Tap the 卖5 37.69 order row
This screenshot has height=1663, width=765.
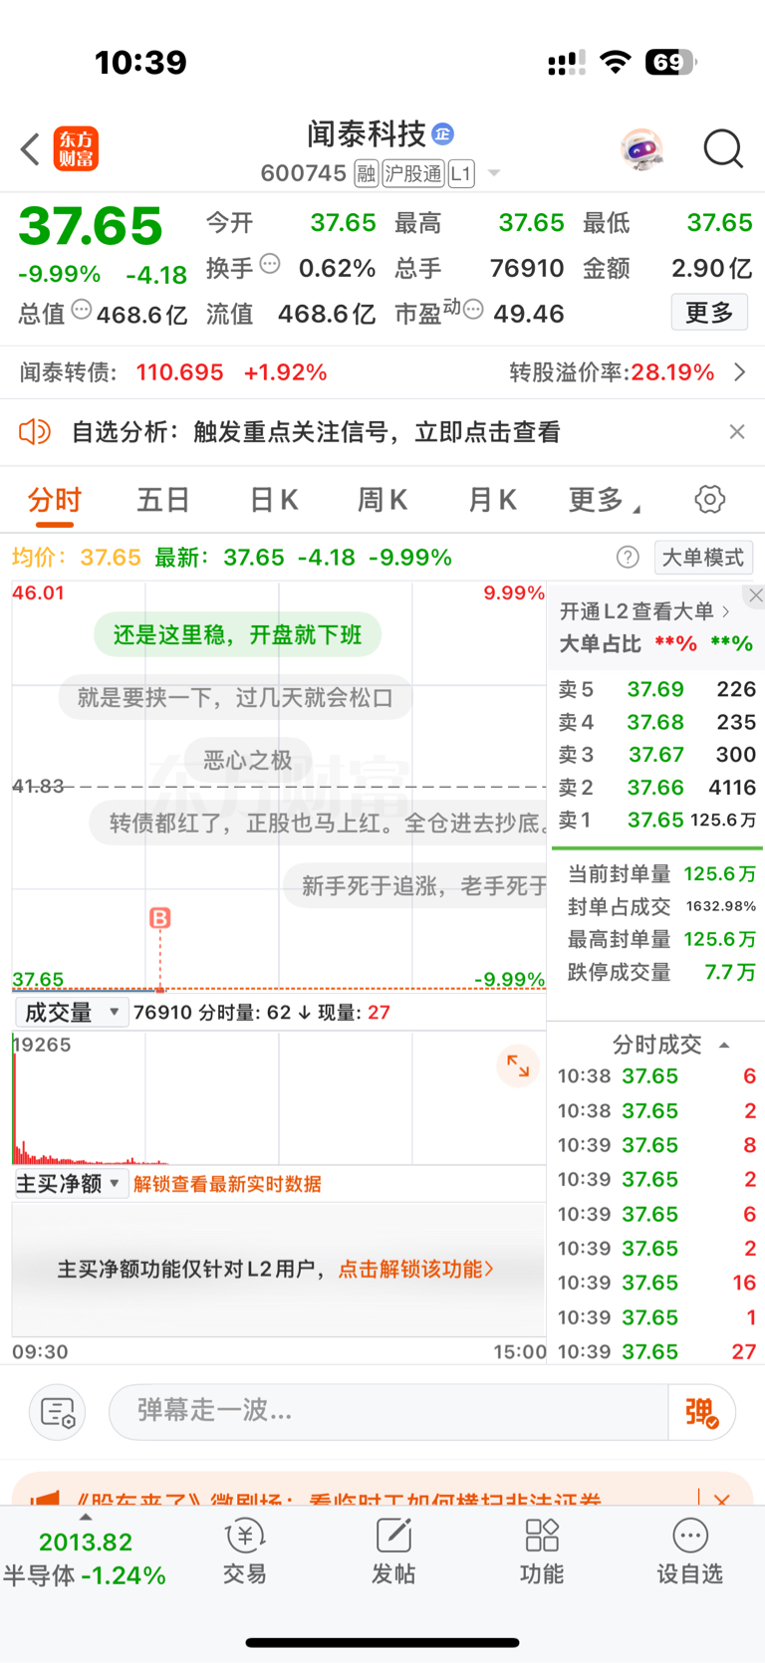[657, 689]
